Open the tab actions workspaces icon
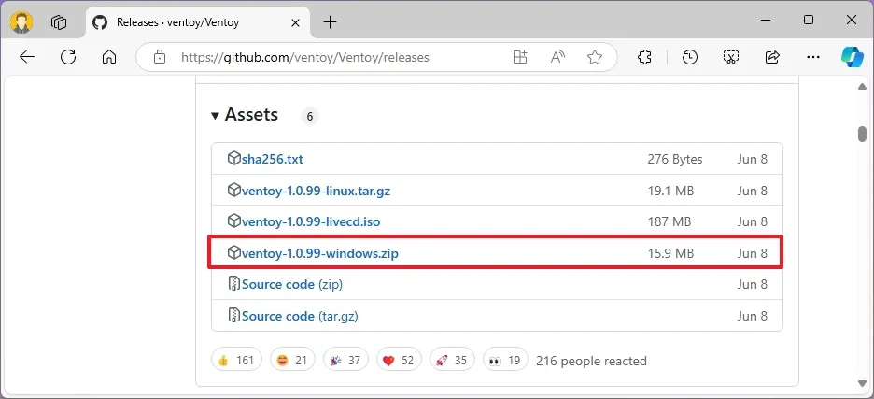The image size is (874, 399). click(59, 21)
